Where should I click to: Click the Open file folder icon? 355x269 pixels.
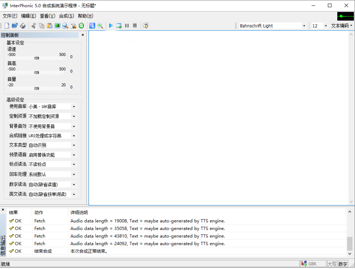15,26
